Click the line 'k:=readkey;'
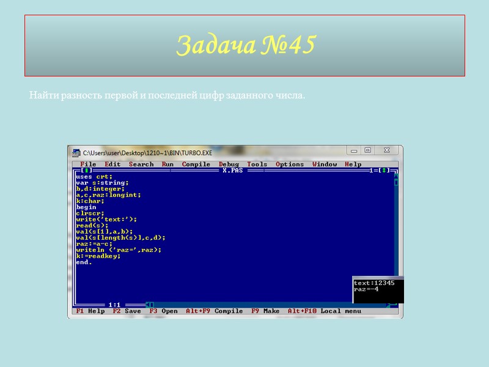 pos(98,256)
